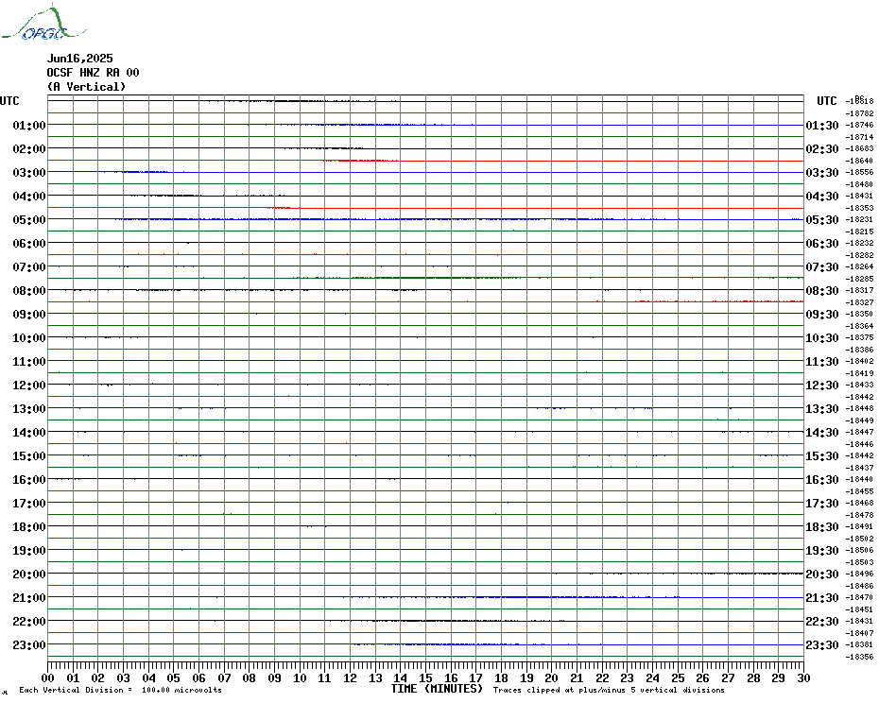Select the date text 'Jun16,2025'
879x703 pixels.
pyautogui.click(x=79, y=59)
